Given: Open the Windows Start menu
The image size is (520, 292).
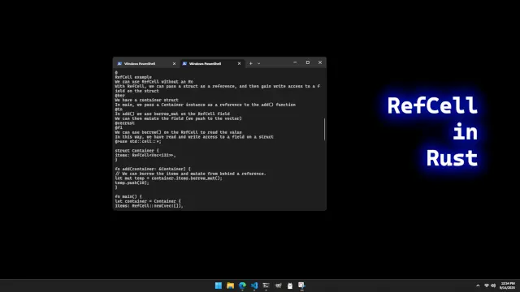Looking at the screenshot, I should coord(219,286).
